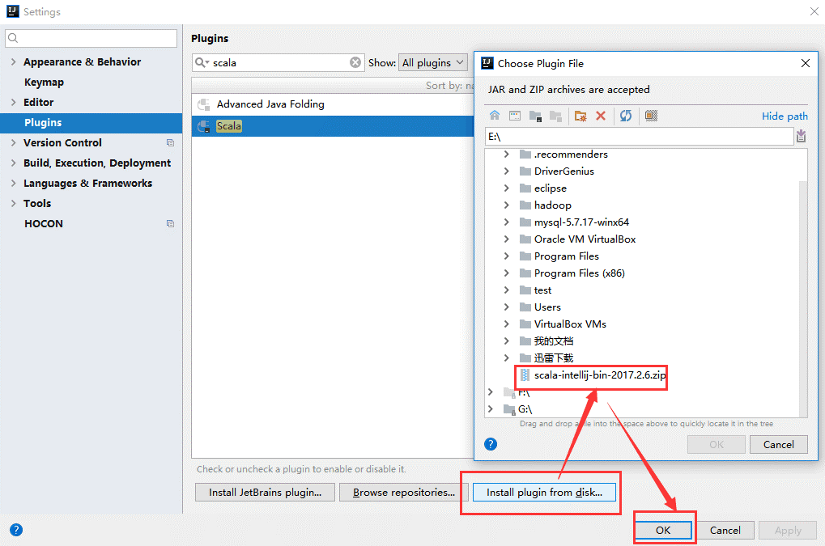Click the Hide path link

pyautogui.click(x=785, y=116)
